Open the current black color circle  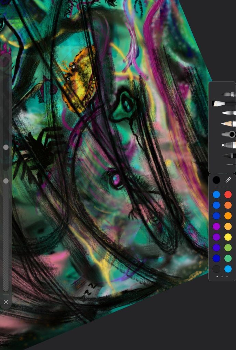tap(216, 180)
